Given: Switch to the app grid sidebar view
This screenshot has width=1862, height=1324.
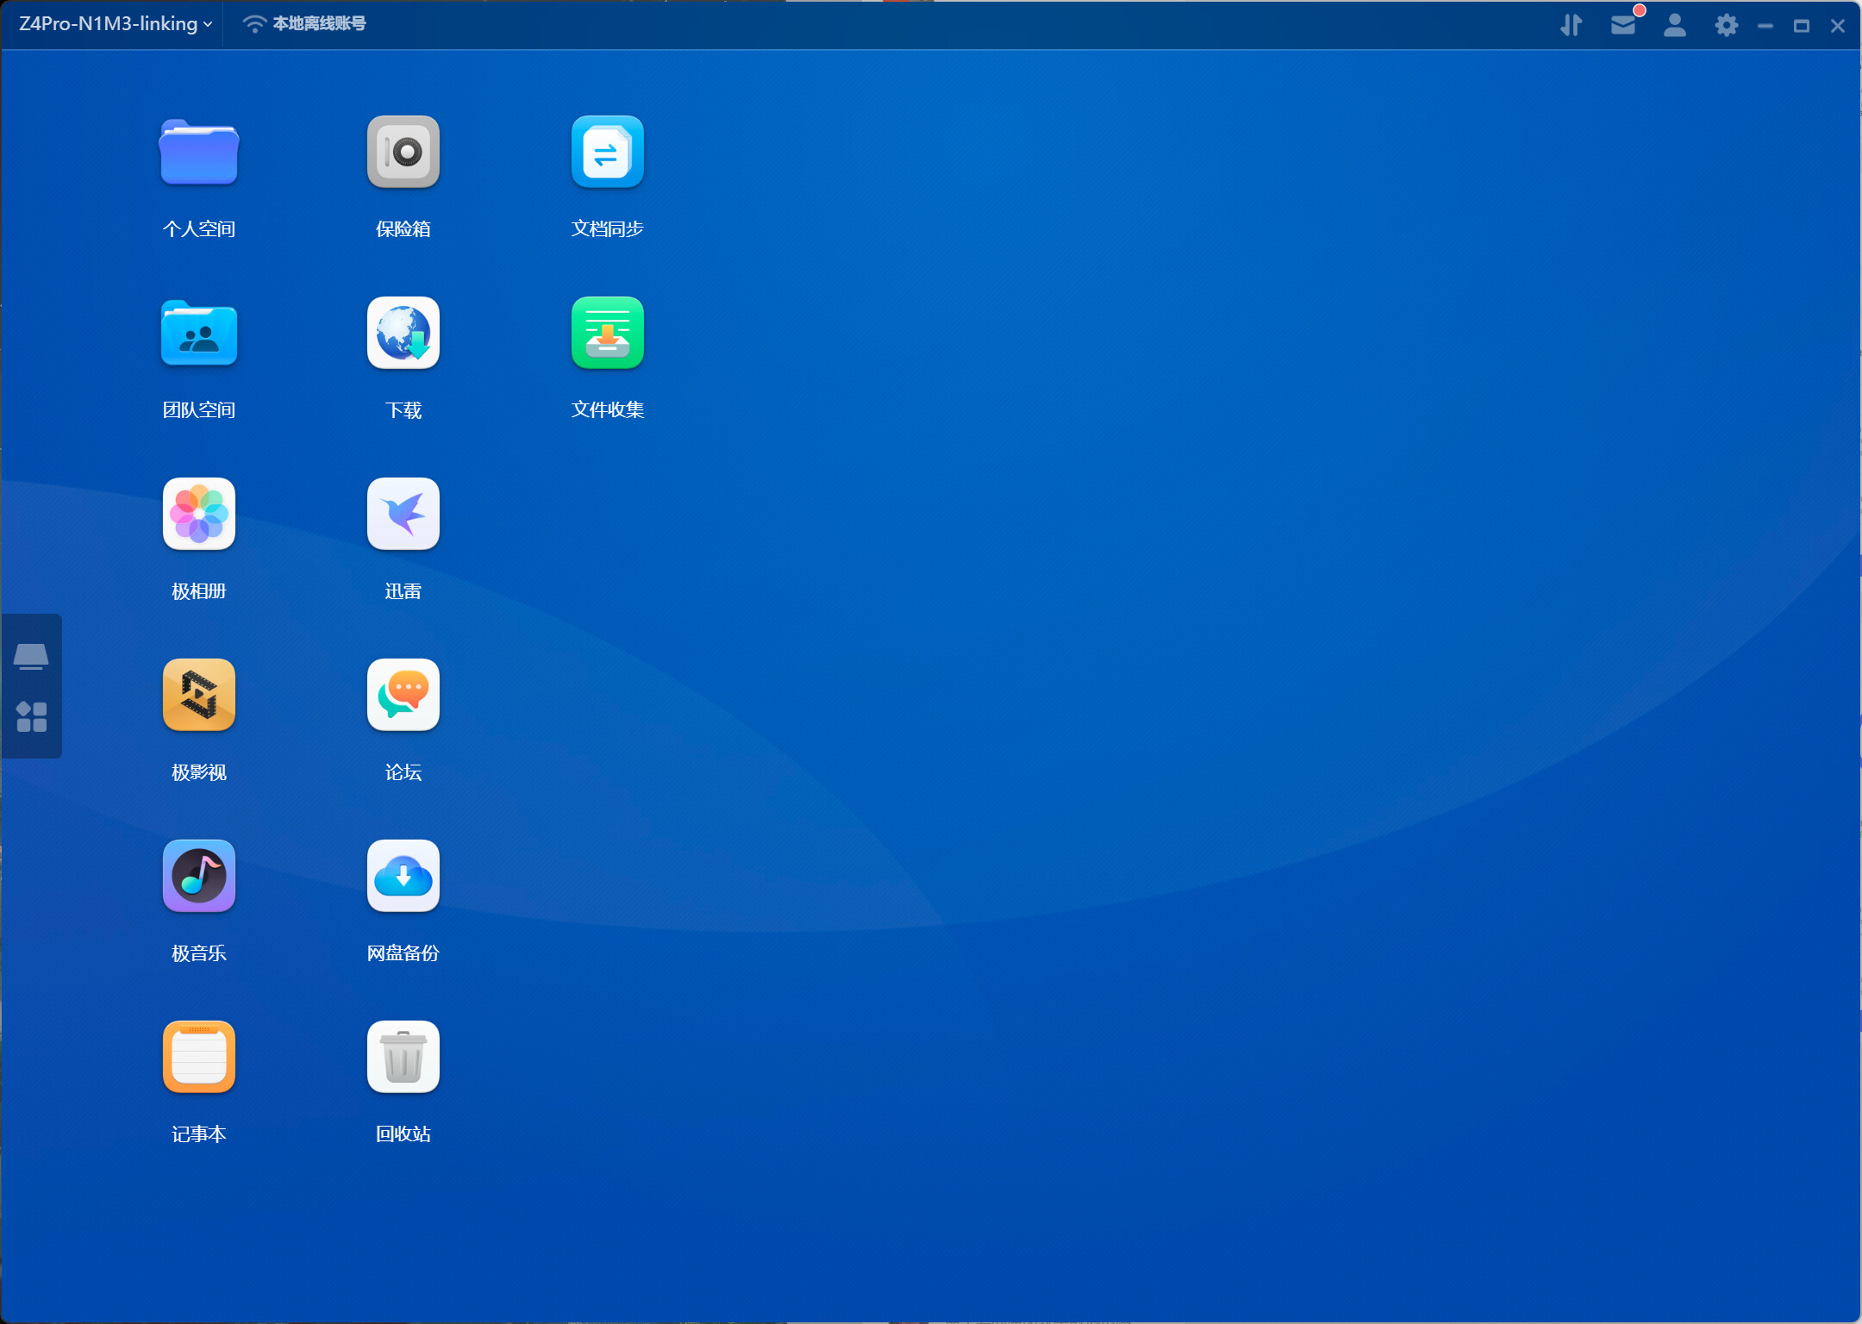Looking at the screenshot, I should coord(32,716).
